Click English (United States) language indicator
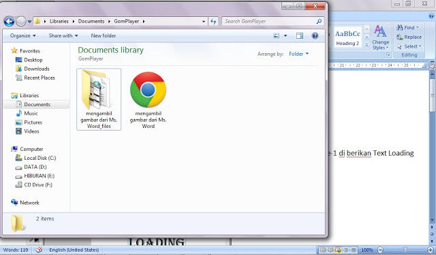Viewport: 436px width, 255px height. 74,250
